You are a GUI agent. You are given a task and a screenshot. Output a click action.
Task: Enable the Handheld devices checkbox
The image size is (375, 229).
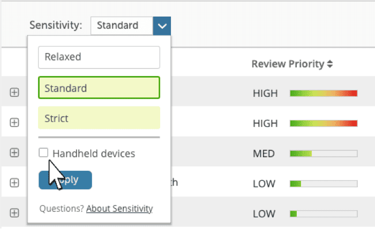coord(43,154)
